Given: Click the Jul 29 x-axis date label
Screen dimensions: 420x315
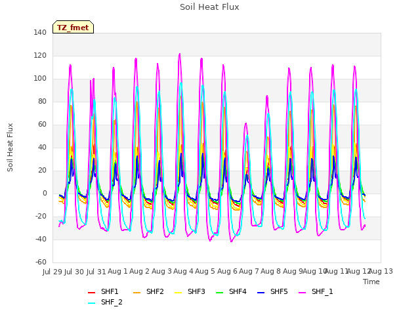Looking at the screenshot, I should (52, 272).
